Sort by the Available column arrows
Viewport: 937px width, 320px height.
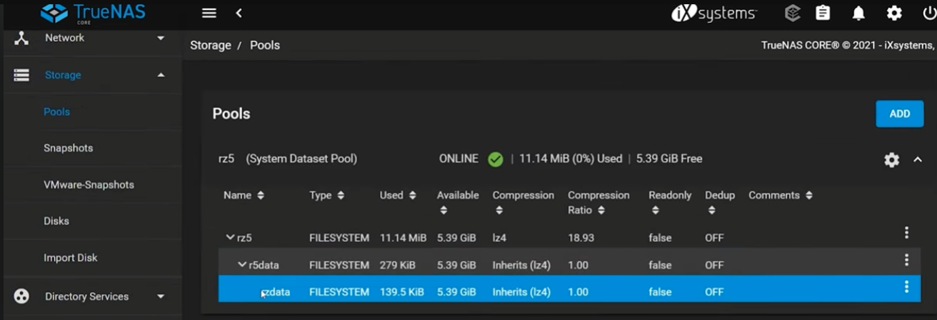pos(444,210)
